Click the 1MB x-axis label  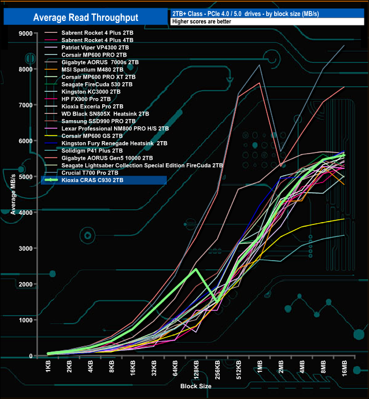259,367
